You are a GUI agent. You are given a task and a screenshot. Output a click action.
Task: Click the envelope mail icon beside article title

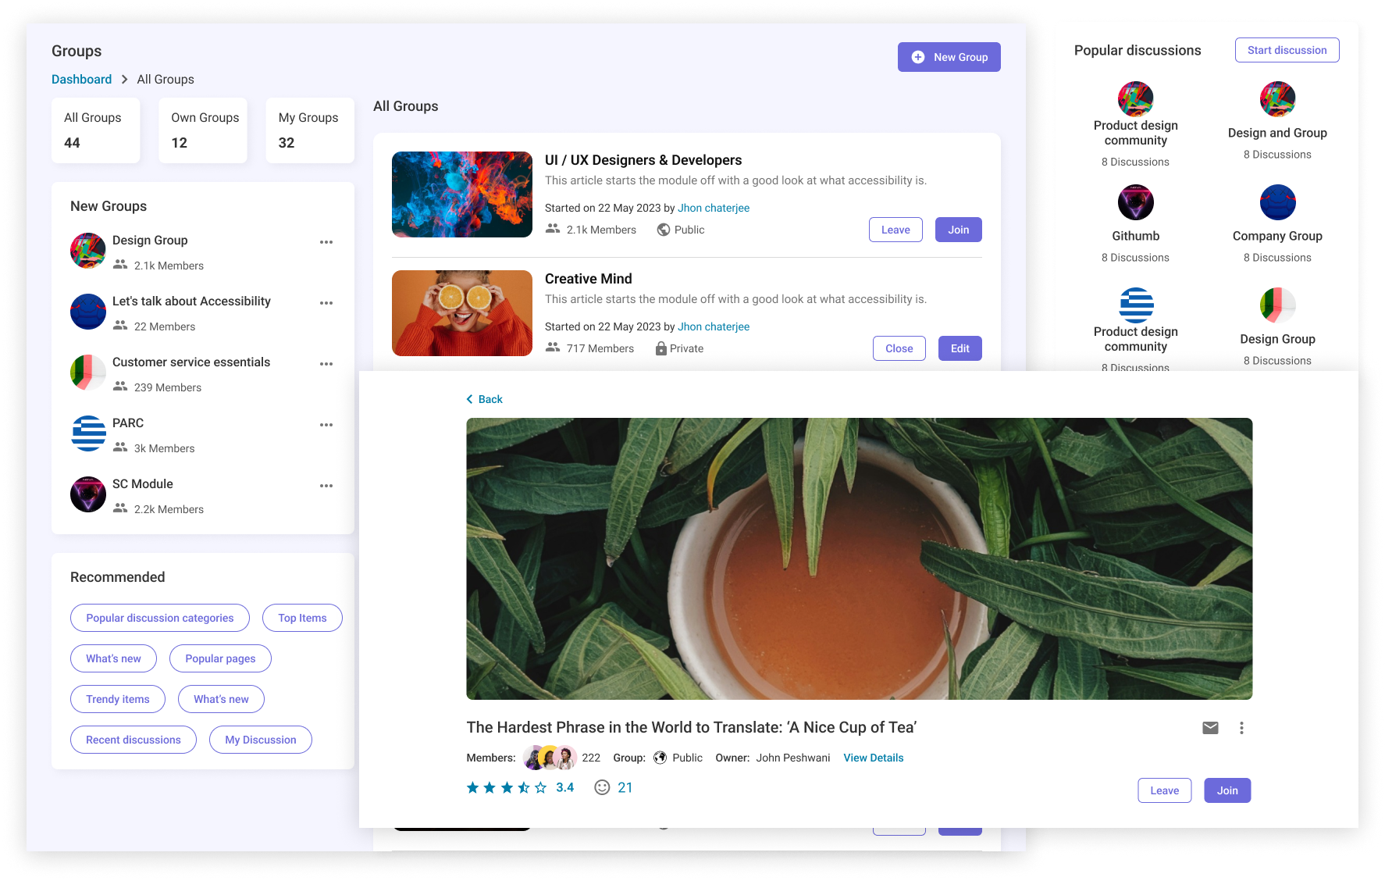[1210, 728]
